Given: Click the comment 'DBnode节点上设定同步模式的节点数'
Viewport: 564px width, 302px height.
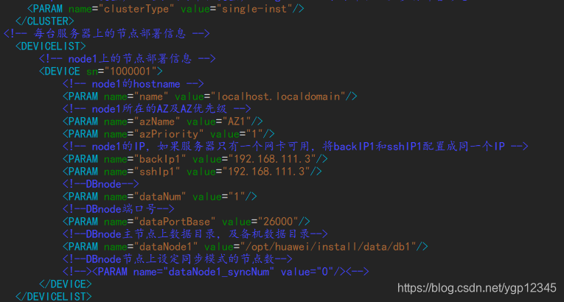Looking at the screenshot, I should click(x=178, y=259).
